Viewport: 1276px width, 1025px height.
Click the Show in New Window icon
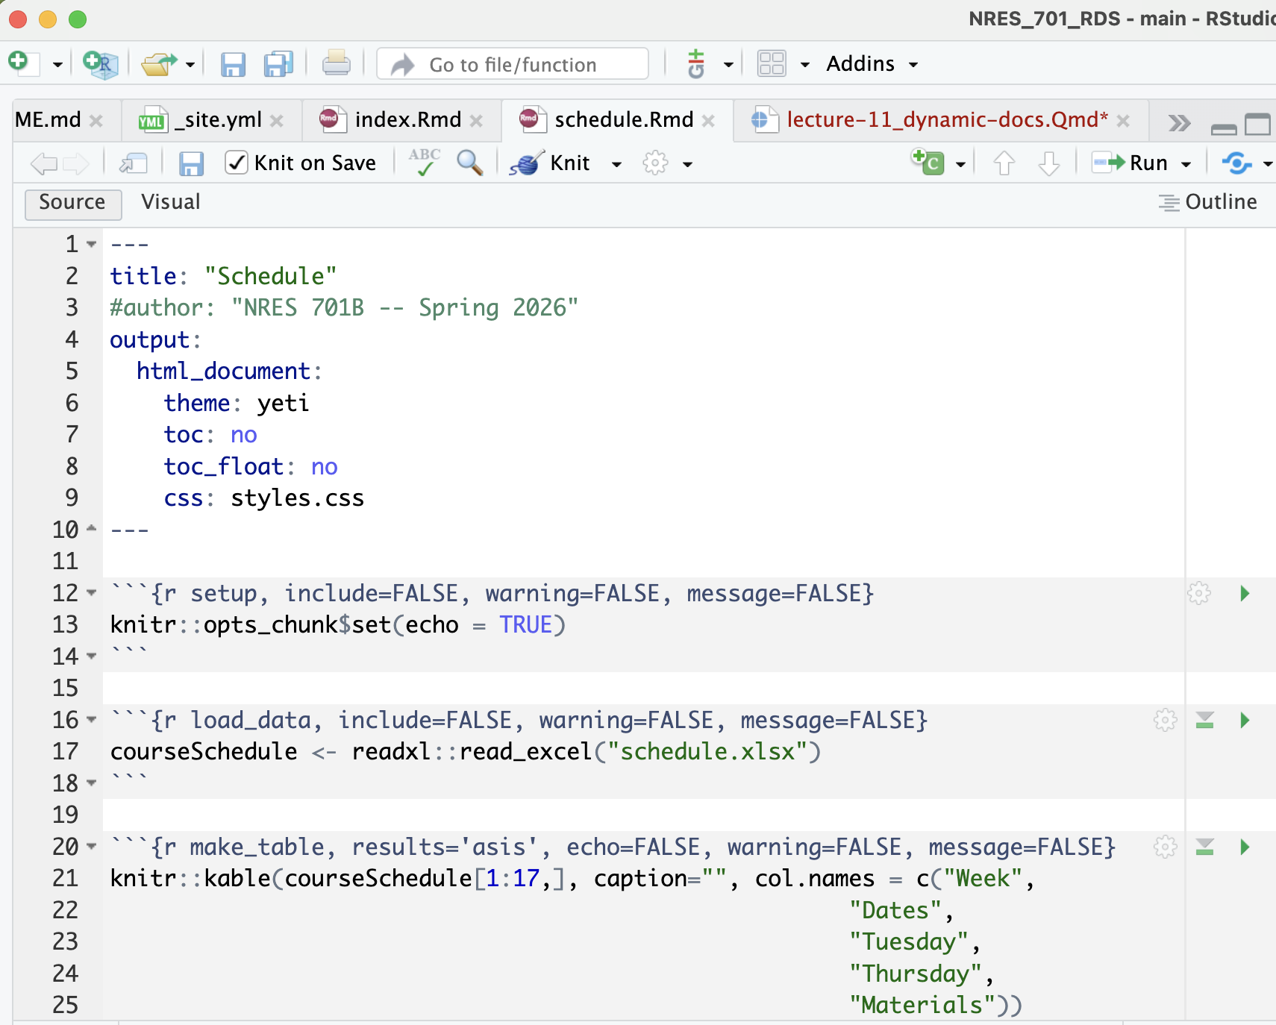pos(134,163)
